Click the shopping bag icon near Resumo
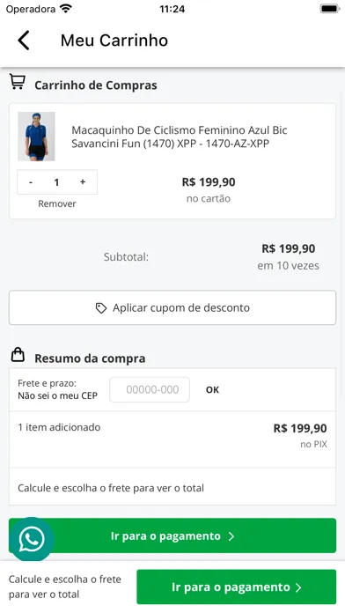 18,355
